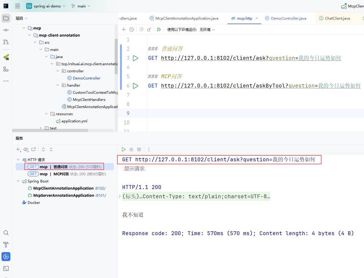
Task: Expand all services tree nodes
Action: (43, 149)
